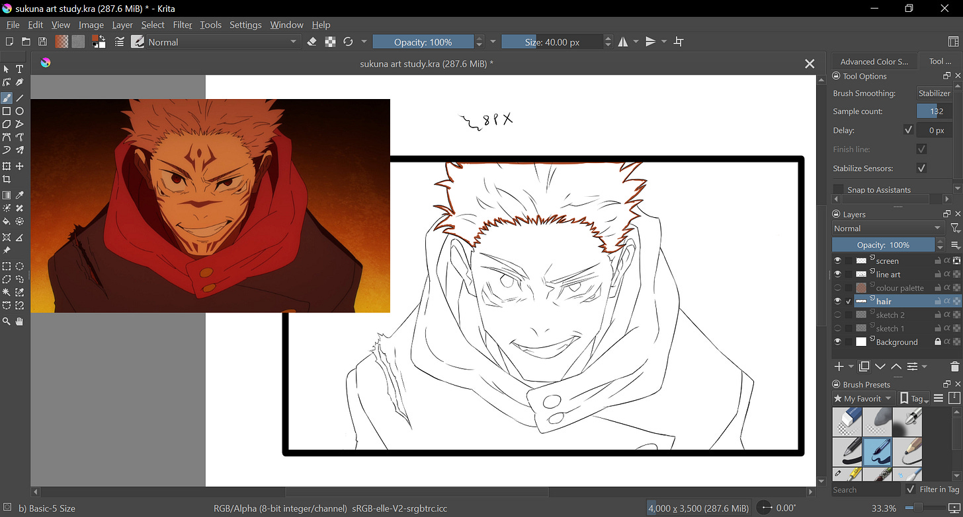Open the brush editor settings icon

click(x=120, y=42)
